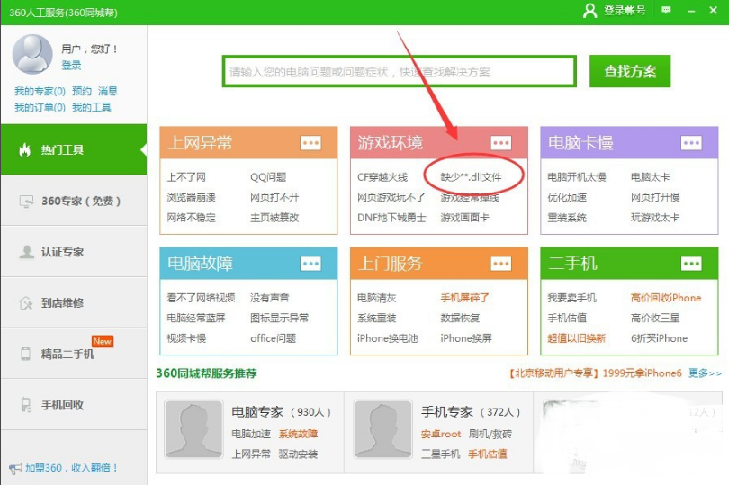The width and height of the screenshot is (729, 485).
Task: Open 到店维修 sidebar section
Action: 74,303
